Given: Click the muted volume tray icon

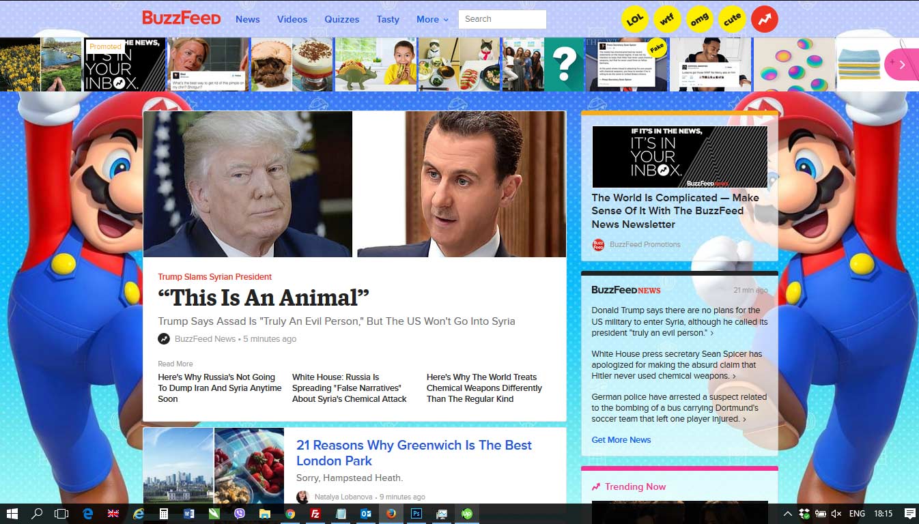Looking at the screenshot, I should coord(836,514).
